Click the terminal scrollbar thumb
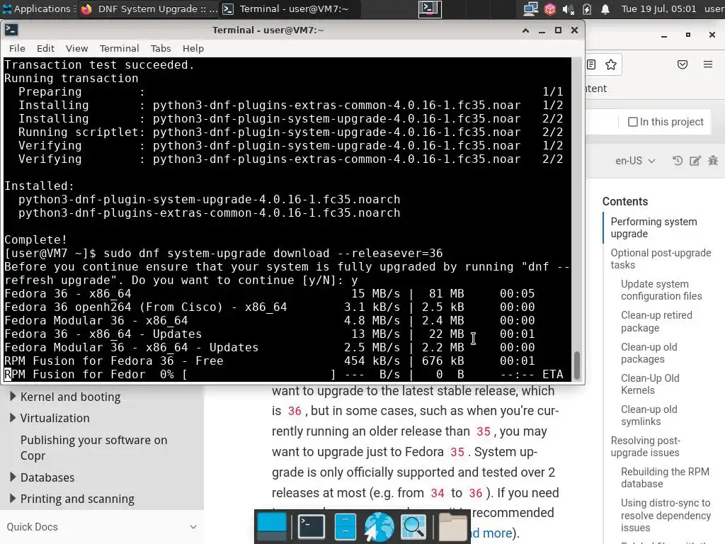725x544 pixels. click(x=576, y=365)
